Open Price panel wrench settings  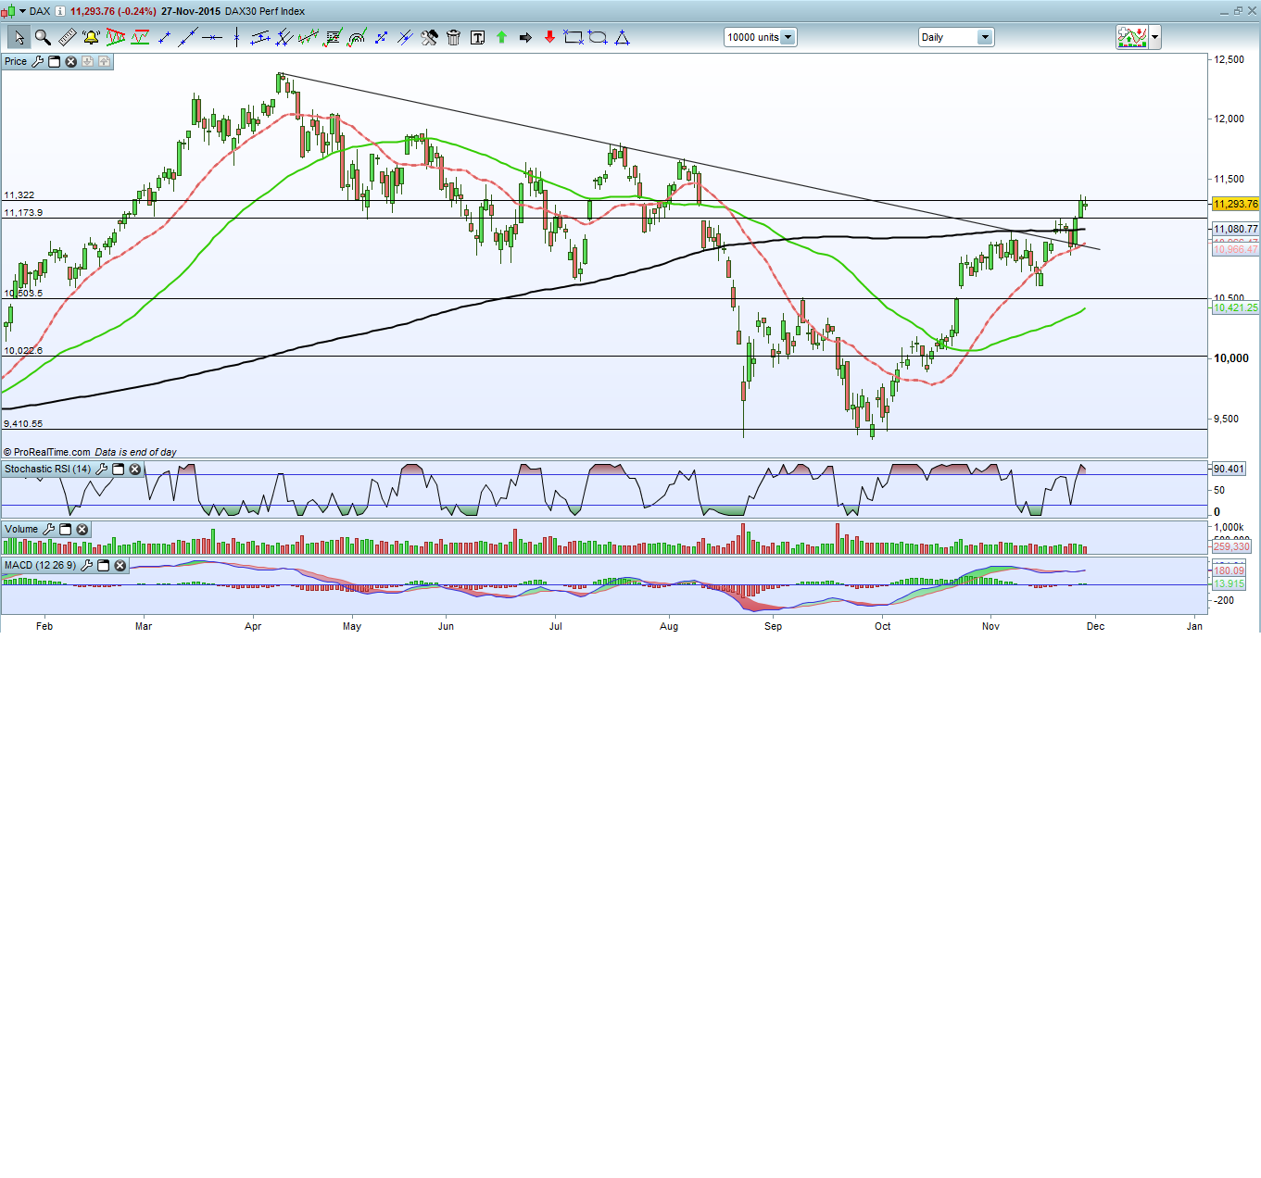tap(37, 62)
